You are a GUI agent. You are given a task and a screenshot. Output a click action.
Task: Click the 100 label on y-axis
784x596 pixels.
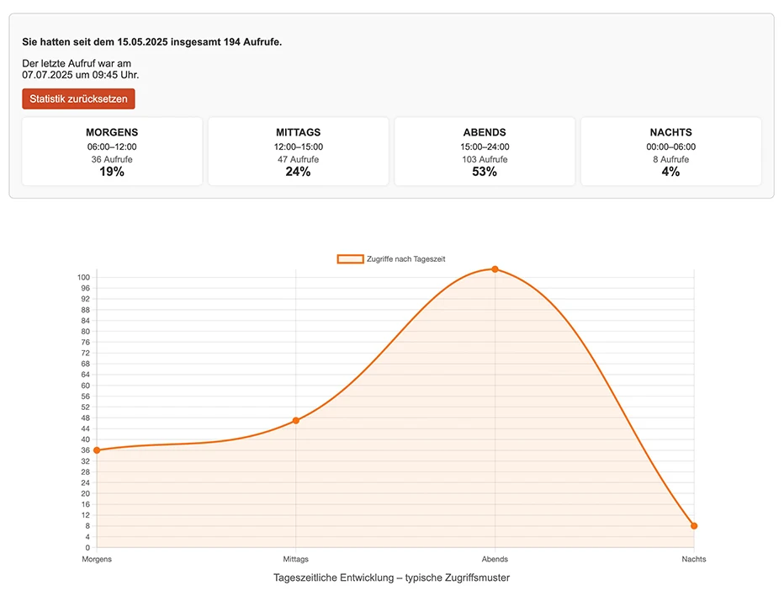pos(82,277)
